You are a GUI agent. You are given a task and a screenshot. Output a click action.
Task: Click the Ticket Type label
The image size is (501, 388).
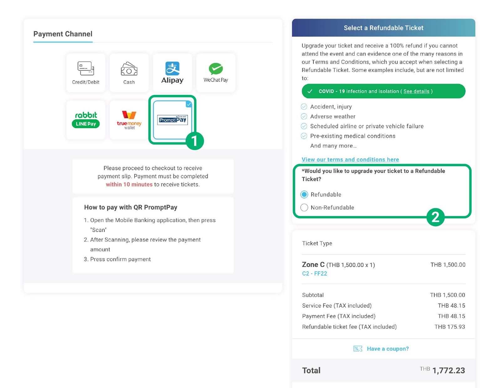coord(317,243)
